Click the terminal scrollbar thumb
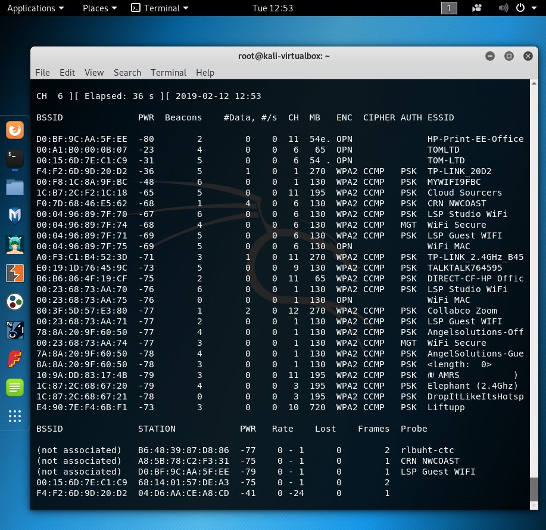Viewport: 546px width, 530px height. pos(534,489)
